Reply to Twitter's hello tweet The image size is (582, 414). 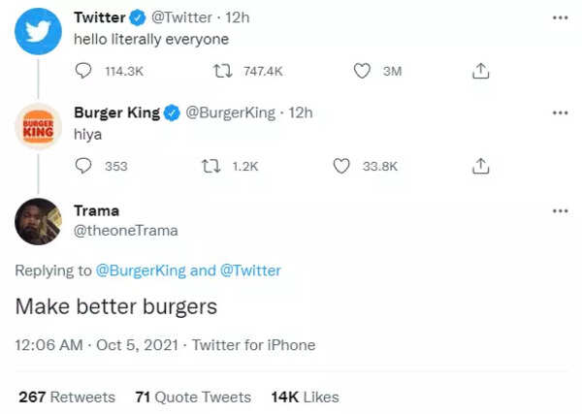(83, 71)
